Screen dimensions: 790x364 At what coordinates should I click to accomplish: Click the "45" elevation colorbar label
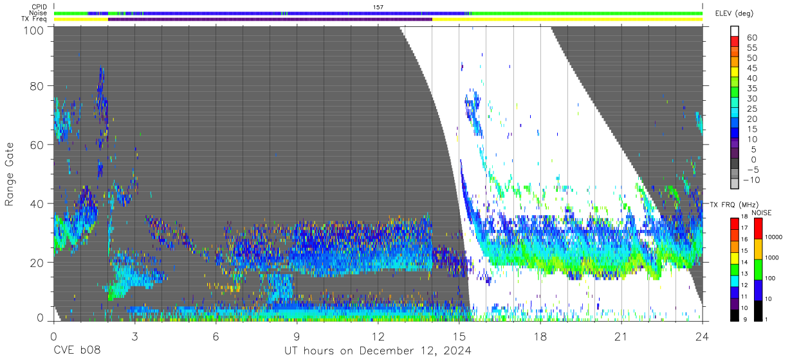tap(751, 68)
